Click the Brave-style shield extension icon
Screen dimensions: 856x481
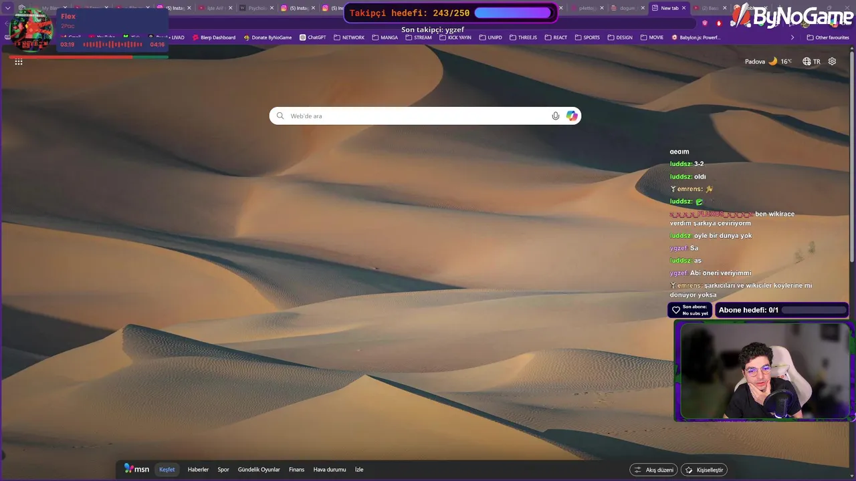(705, 23)
